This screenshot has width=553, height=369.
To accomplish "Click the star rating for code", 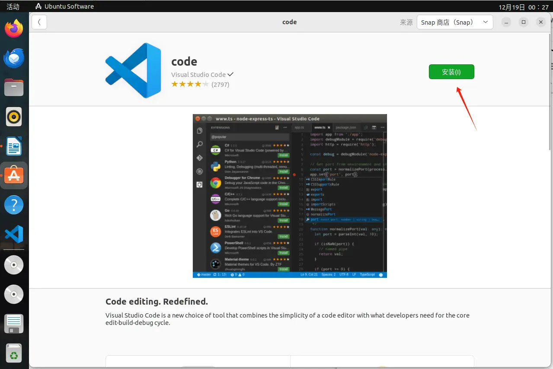I will [x=190, y=84].
